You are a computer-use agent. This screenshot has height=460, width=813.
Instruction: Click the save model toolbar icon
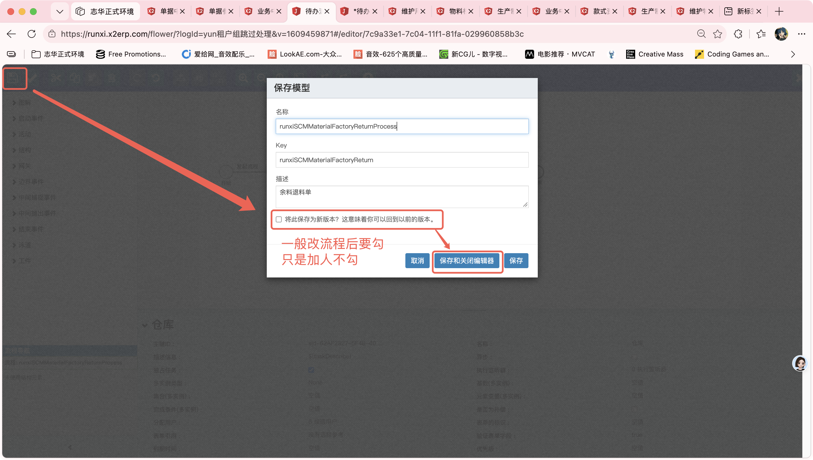pyautogui.click(x=13, y=78)
